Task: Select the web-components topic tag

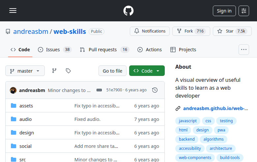Action: 195,157
